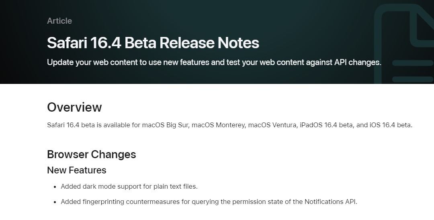Click the New Features subheading
Viewport: 434px width, 220px height.
[x=77, y=170]
